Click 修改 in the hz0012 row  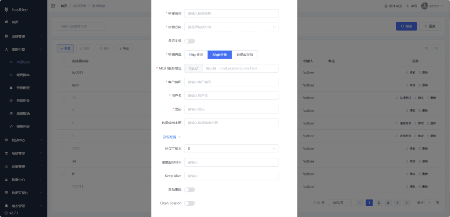[411, 73]
